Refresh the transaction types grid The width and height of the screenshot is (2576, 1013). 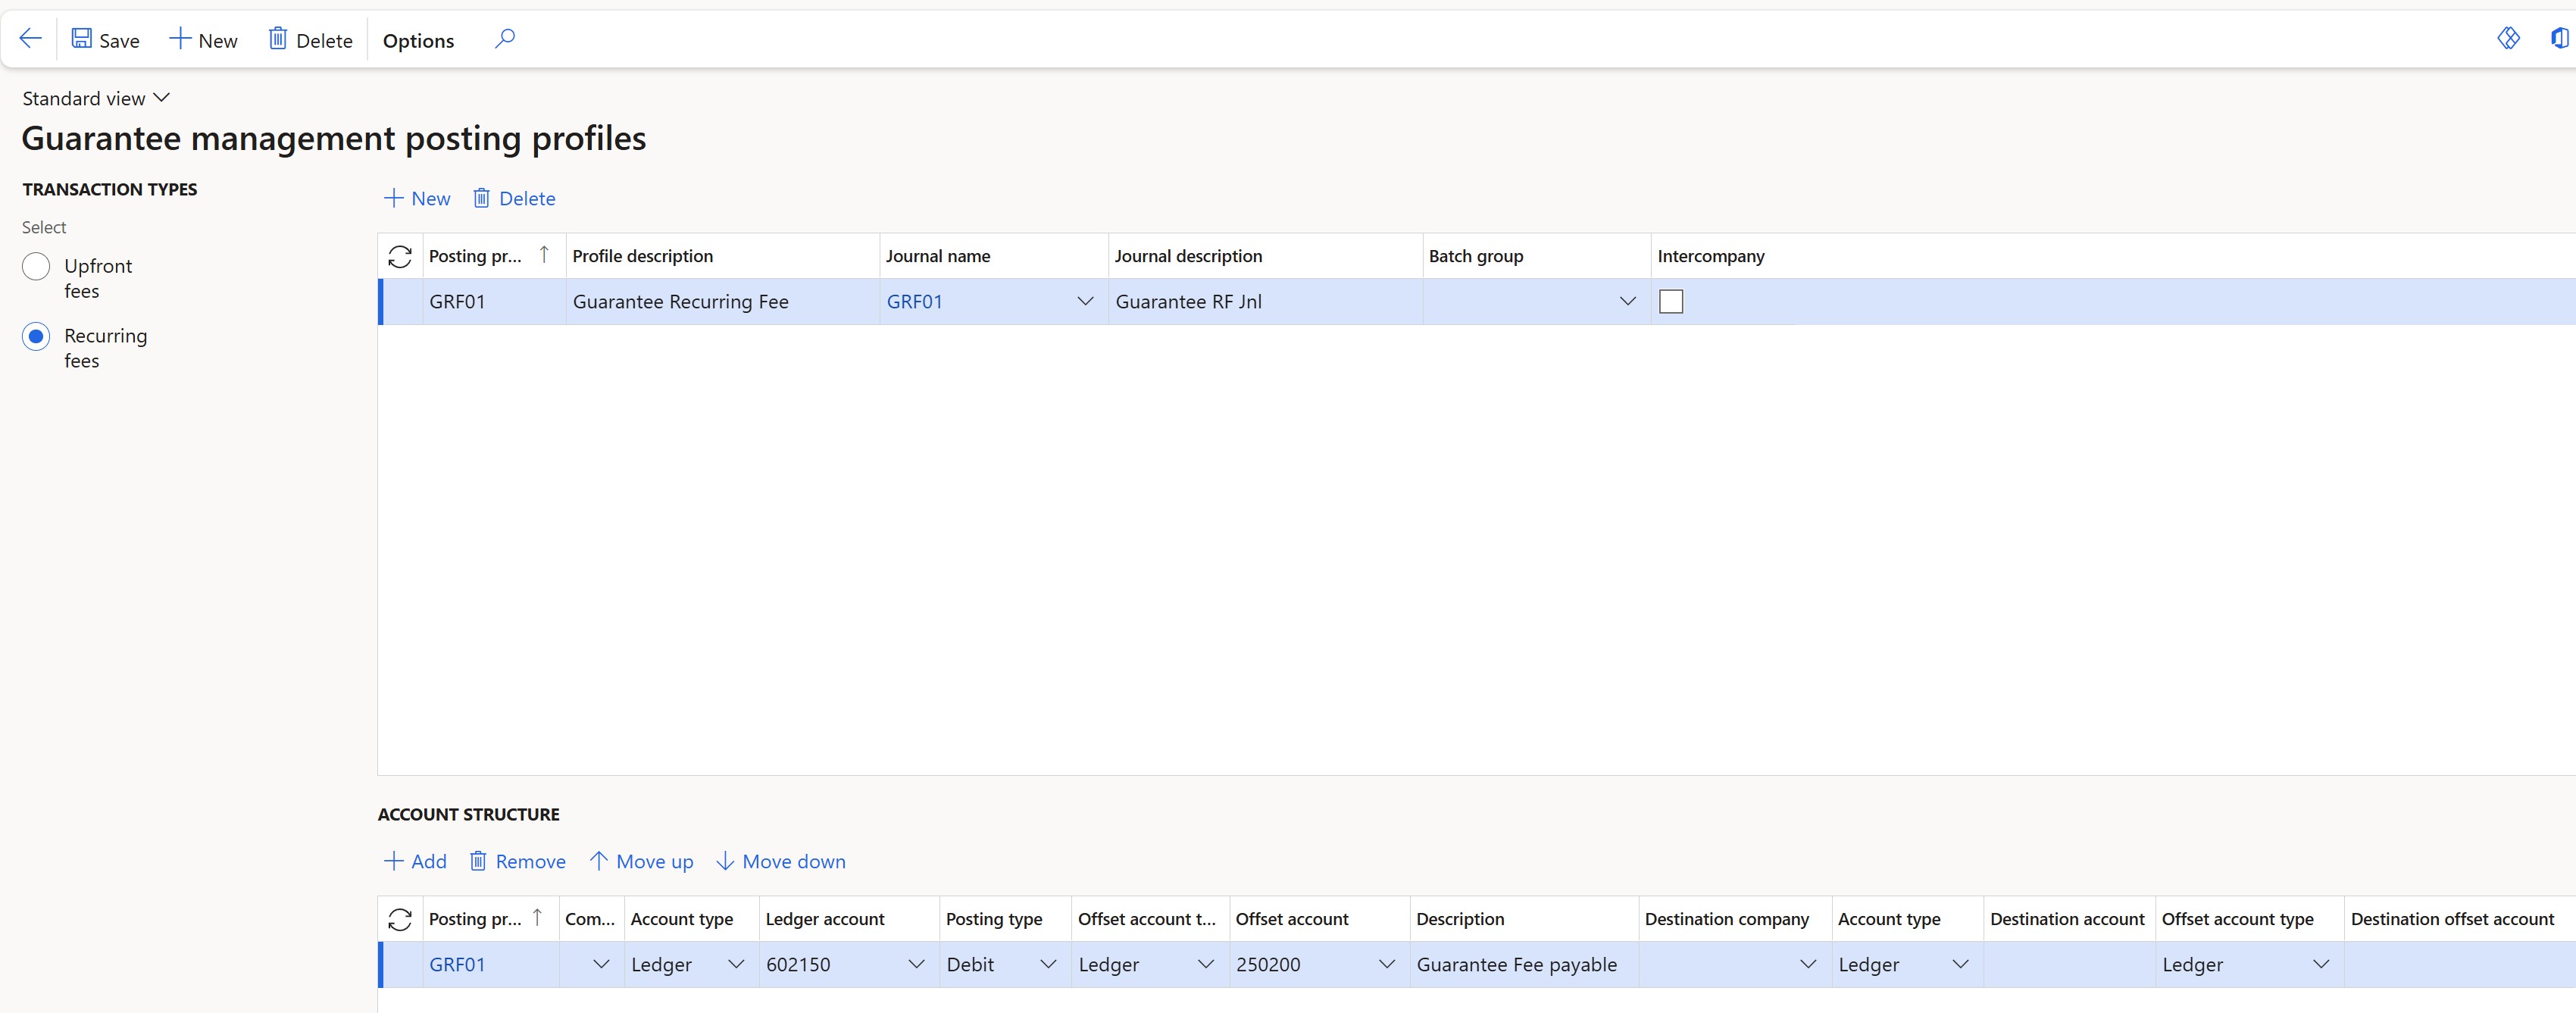click(x=400, y=256)
